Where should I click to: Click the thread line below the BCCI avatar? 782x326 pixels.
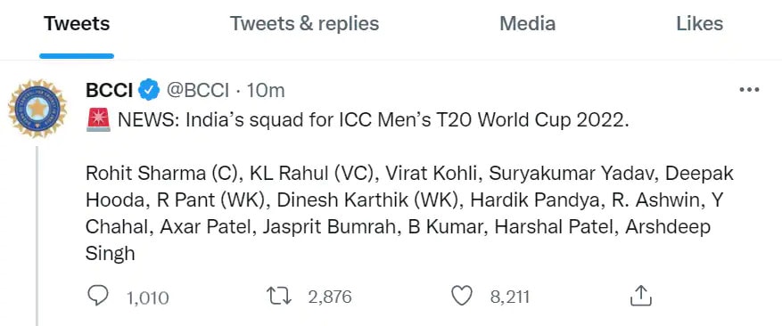click(37, 236)
